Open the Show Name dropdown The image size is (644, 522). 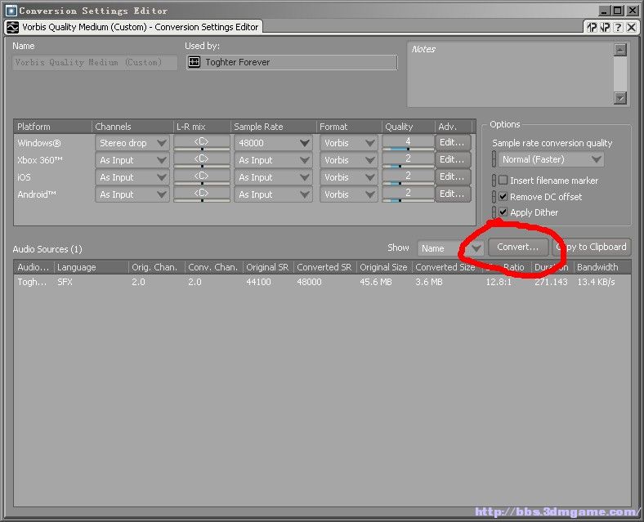point(450,248)
